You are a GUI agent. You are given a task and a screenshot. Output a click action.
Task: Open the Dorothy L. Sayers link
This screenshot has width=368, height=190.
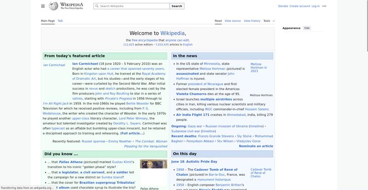click(x=127, y=123)
